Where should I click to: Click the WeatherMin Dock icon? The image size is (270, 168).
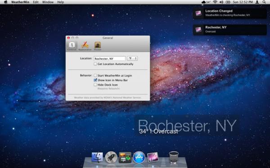click(x=153, y=157)
